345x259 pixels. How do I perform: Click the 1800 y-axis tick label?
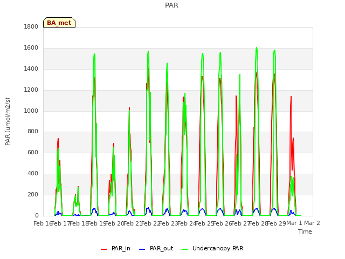(31, 27)
